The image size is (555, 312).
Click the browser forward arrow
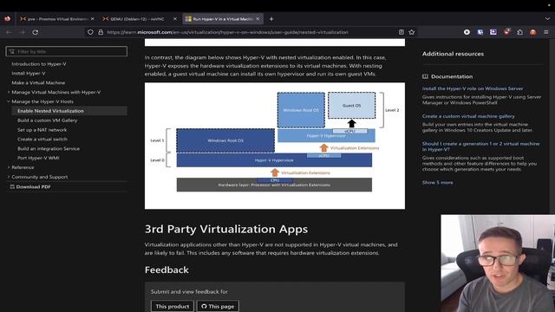pos(22,32)
